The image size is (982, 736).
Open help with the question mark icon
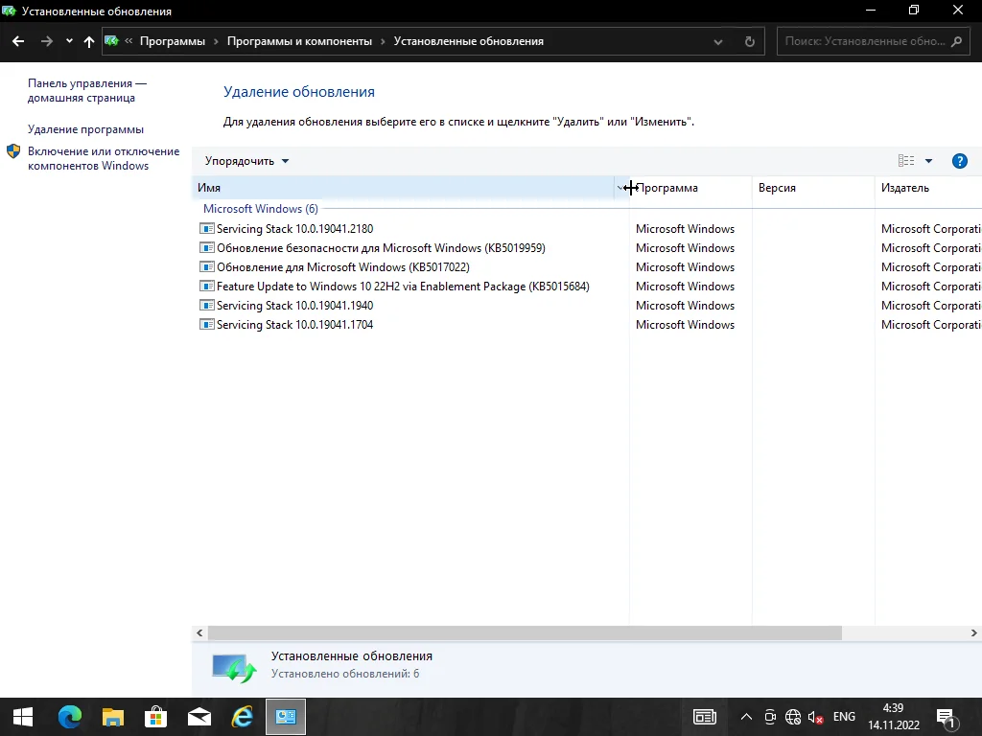[x=959, y=161]
